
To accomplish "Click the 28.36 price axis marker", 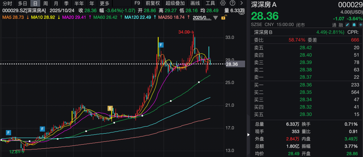I will point(235,64).
